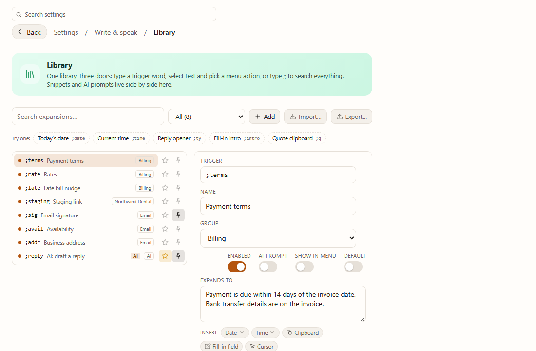
Task: Pin the ;terms Payment terms snippet
Action: click(x=178, y=160)
